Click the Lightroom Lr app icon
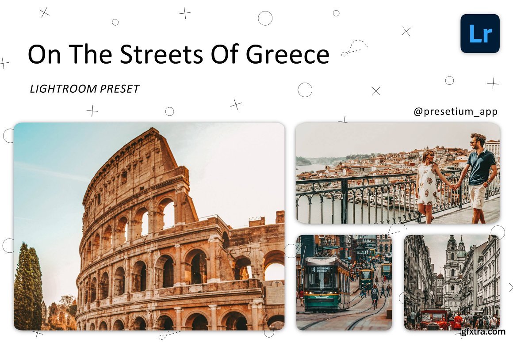 pyautogui.click(x=480, y=33)
